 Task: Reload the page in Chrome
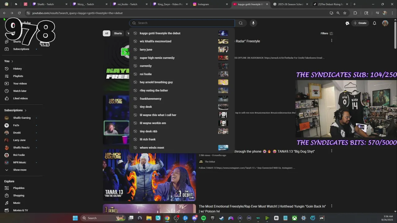point(19,13)
